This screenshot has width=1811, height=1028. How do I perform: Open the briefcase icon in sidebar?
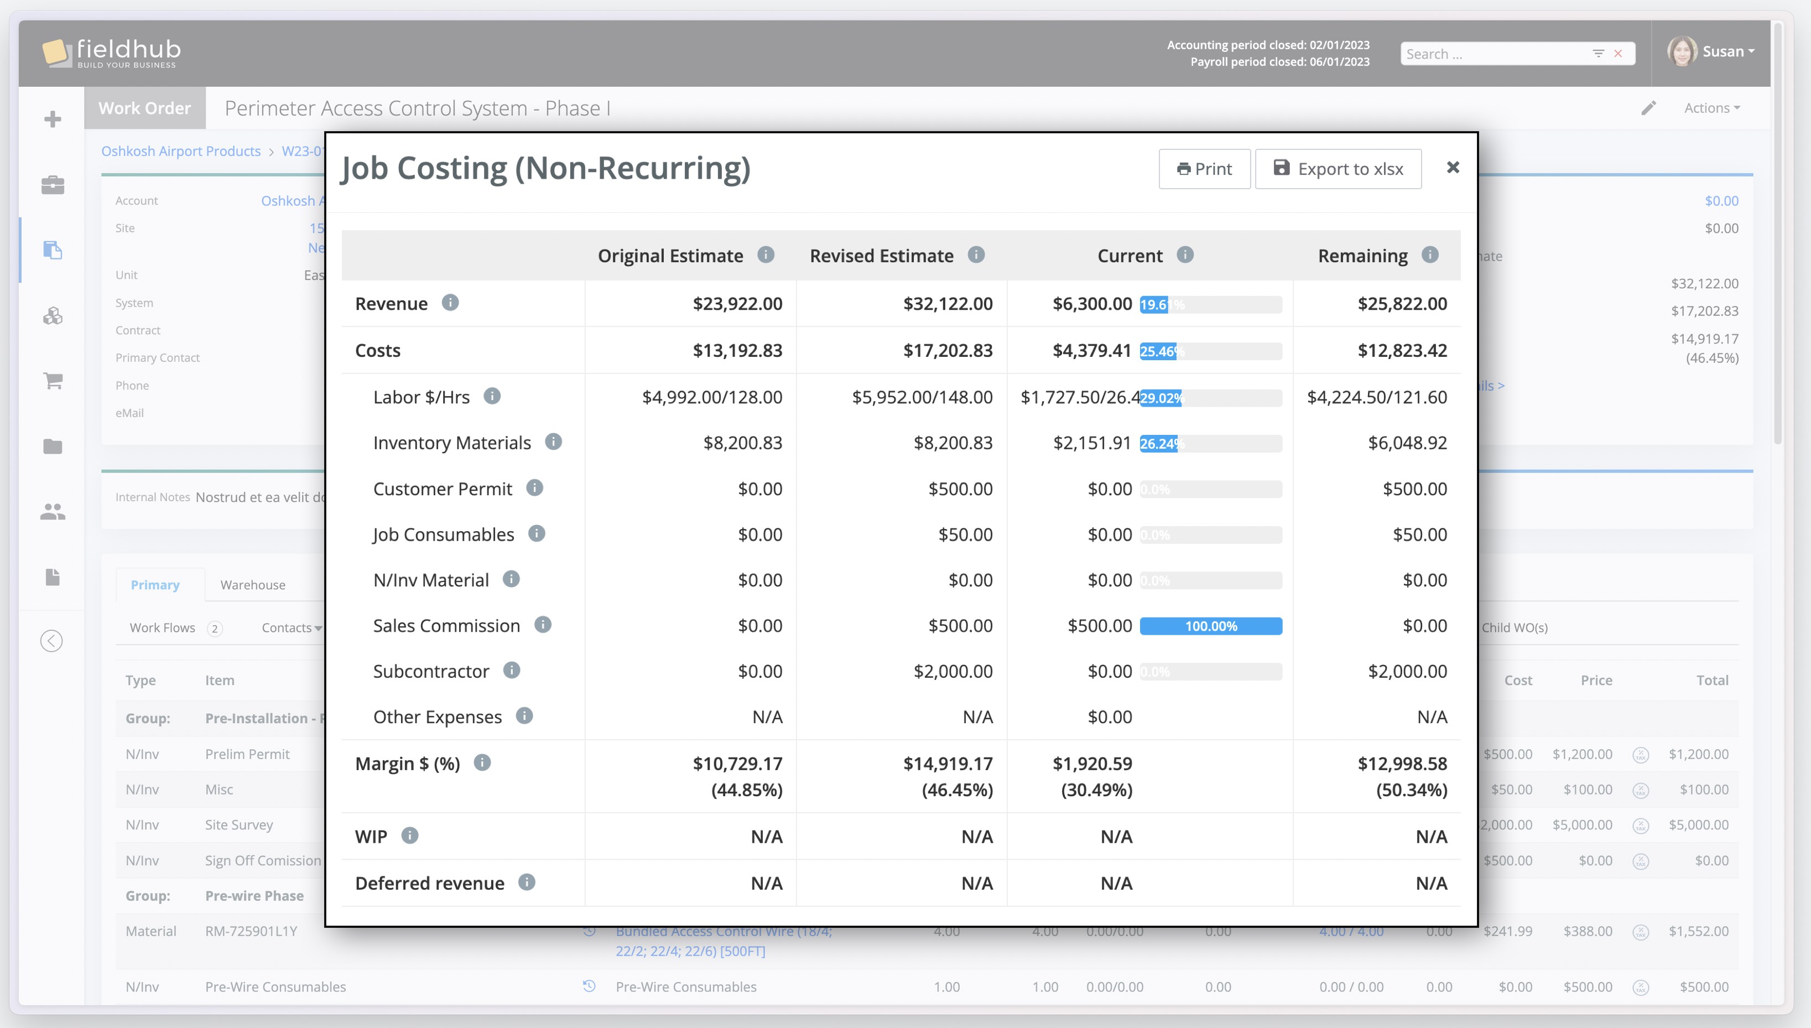pyautogui.click(x=53, y=185)
